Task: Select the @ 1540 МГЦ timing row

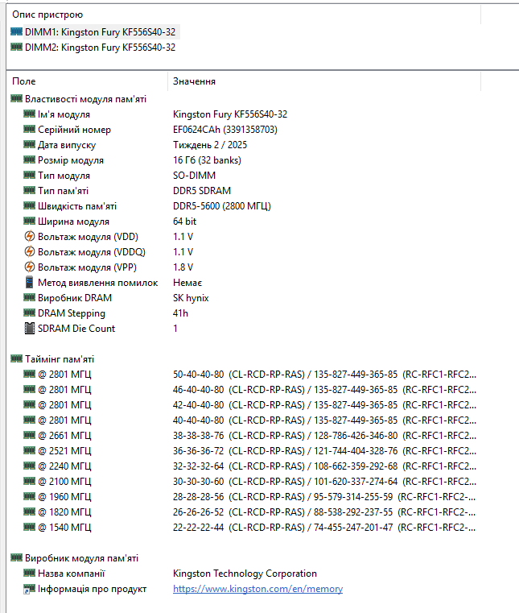Action: [x=64, y=528]
